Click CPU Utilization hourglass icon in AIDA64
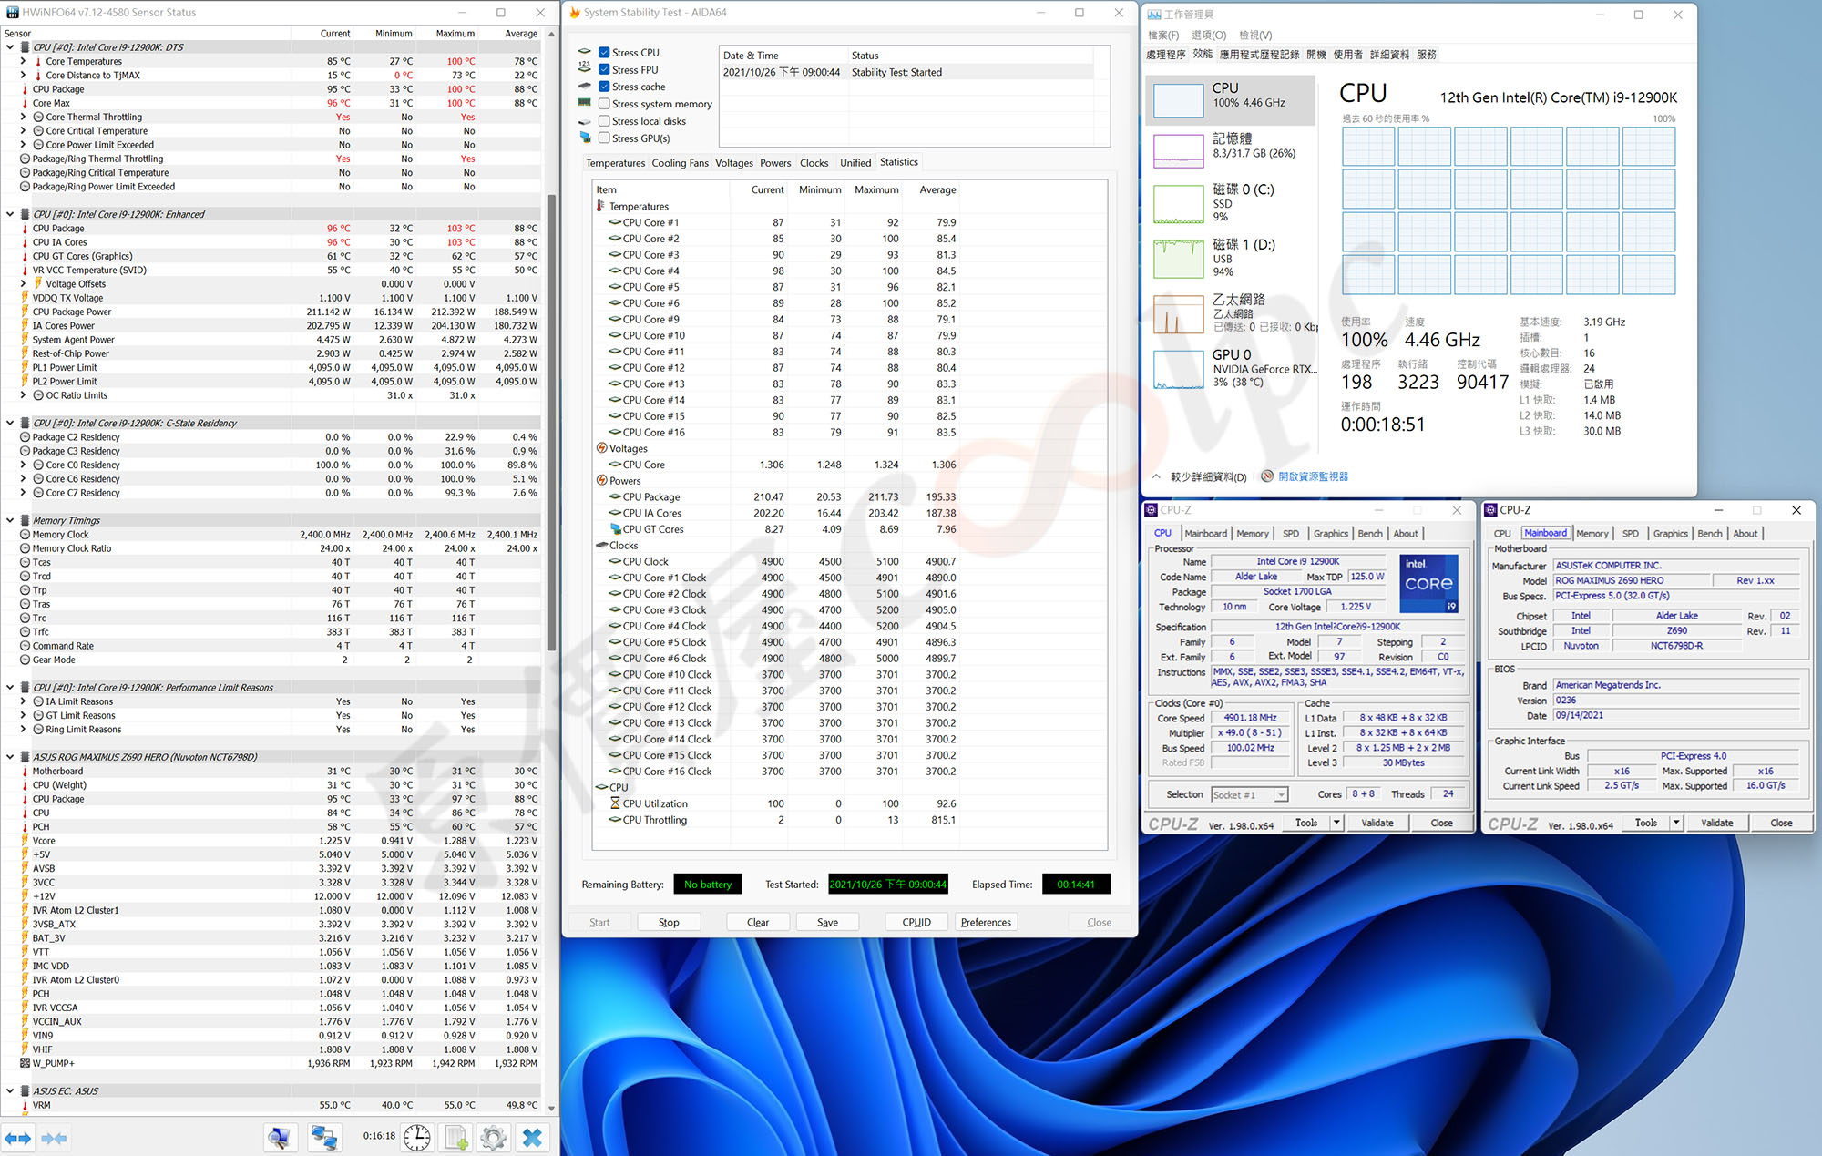This screenshot has height=1156, width=1822. click(615, 803)
